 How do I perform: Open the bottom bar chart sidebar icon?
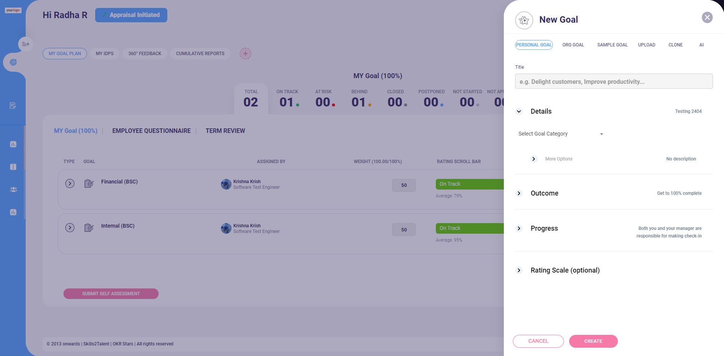tap(13, 212)
